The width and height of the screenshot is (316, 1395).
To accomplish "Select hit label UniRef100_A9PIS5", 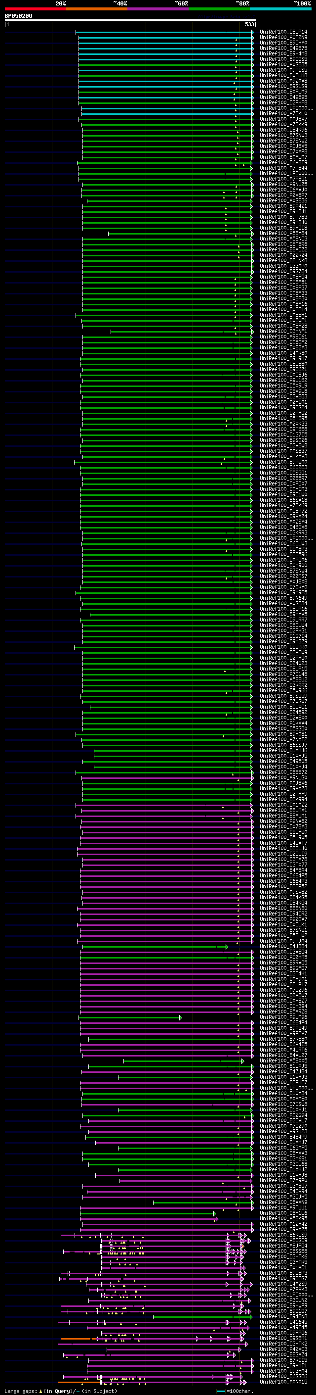I will pos(283,70).
